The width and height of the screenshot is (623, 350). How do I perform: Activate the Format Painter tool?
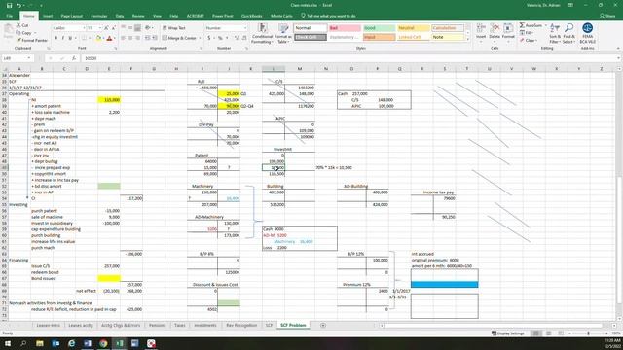(x=32, y=40)
